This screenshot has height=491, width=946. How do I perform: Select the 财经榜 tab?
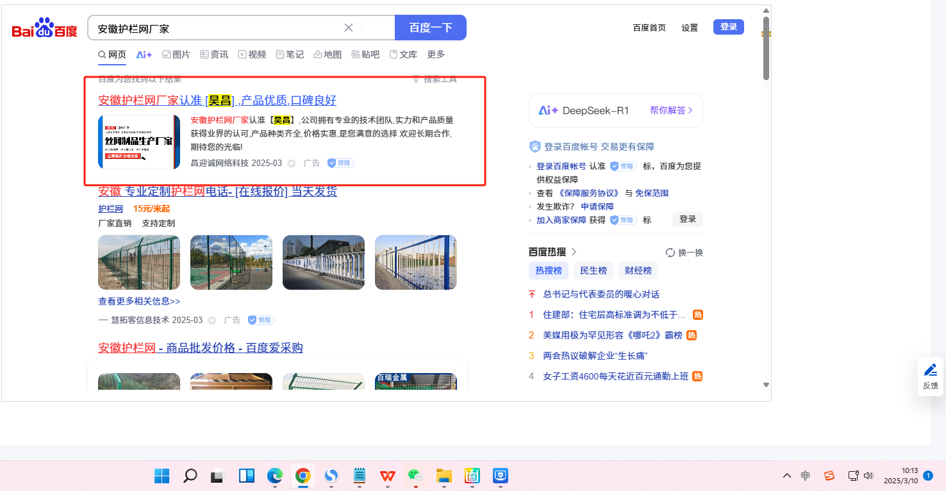point(638,270)
